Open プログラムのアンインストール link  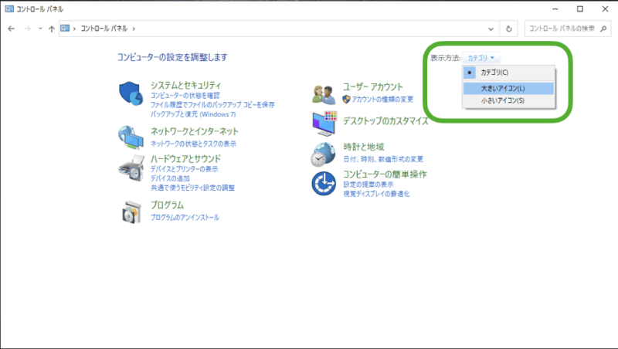[x=185, y=218]
